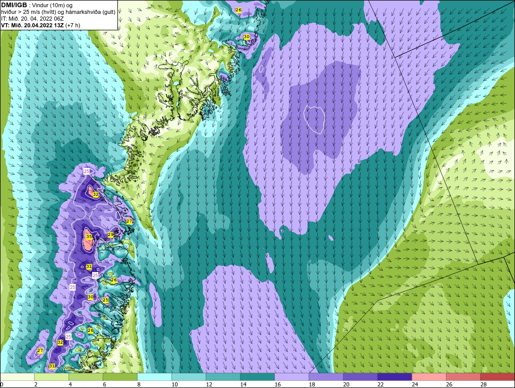Select the yellow 25 gust label
The height and width of the screenshot is (388, 515).
tap(106, 300)
